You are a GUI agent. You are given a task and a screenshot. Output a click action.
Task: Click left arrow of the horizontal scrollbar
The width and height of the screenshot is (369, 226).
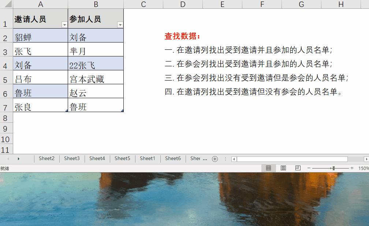tap(234, 159)
